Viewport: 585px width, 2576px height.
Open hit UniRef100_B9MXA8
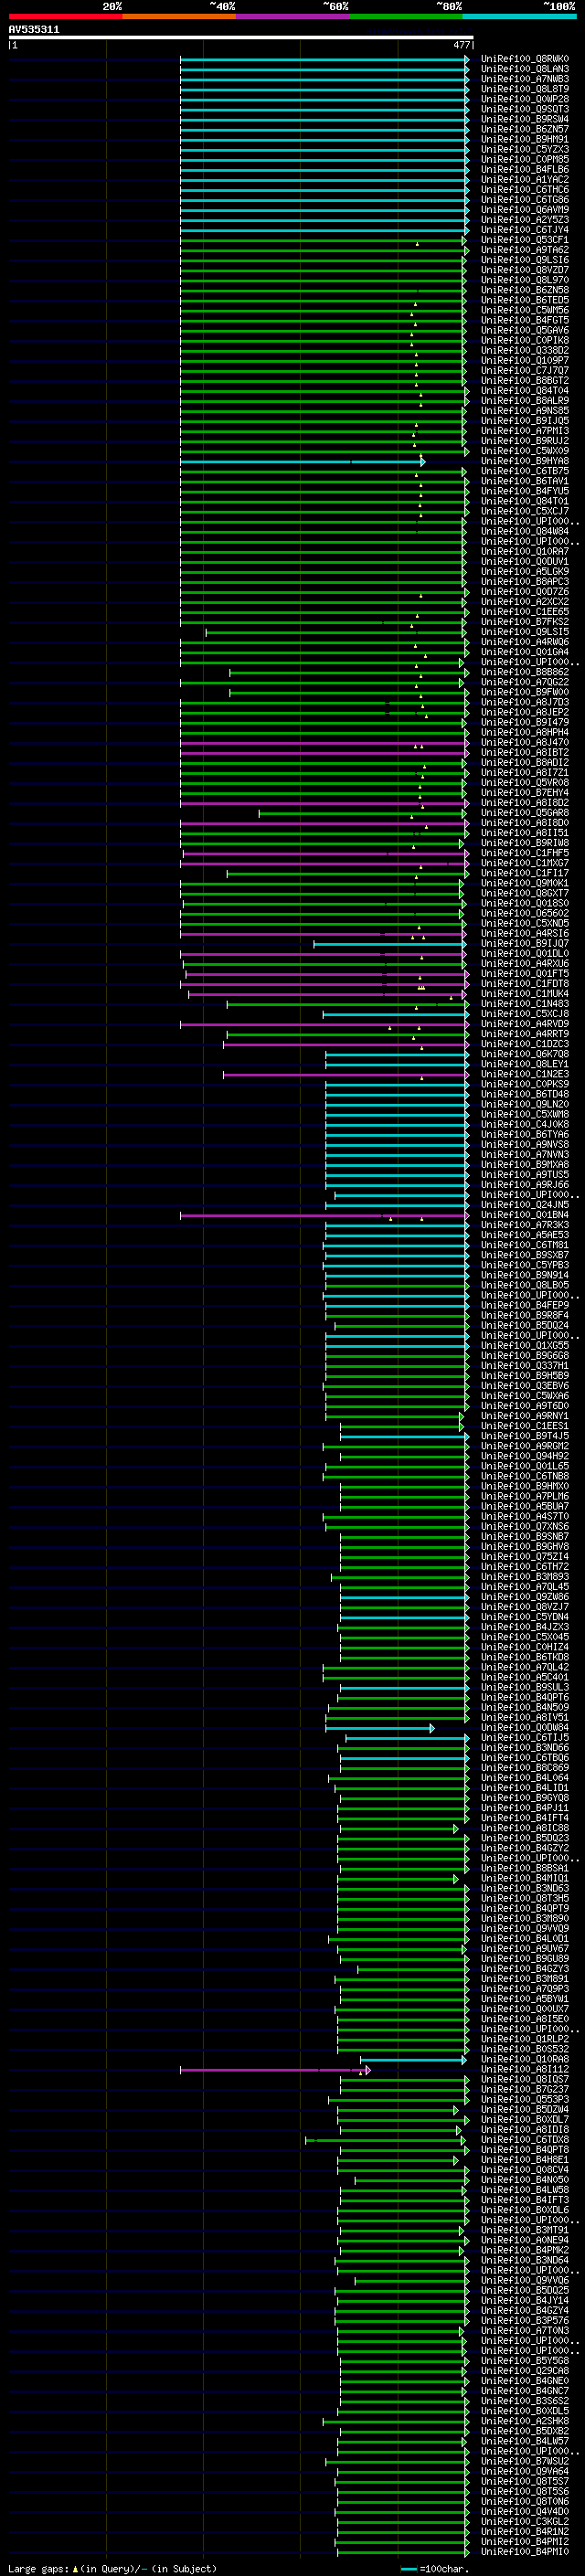tap(524, 1165)
